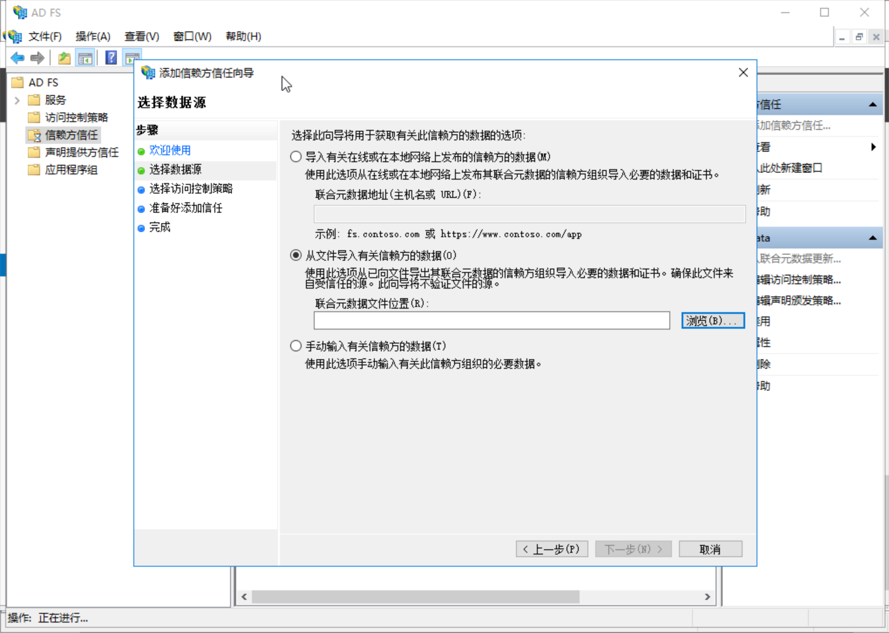
Task: Click the 上一步(P) button
Action: 552,549
